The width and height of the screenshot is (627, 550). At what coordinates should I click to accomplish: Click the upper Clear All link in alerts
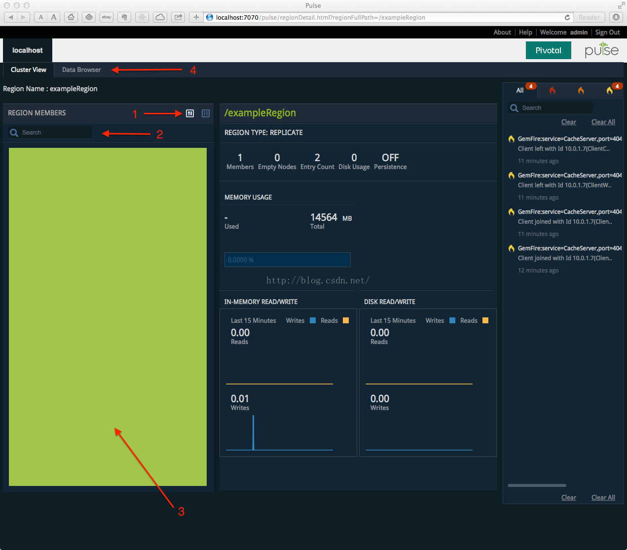[x=603, y=122]
